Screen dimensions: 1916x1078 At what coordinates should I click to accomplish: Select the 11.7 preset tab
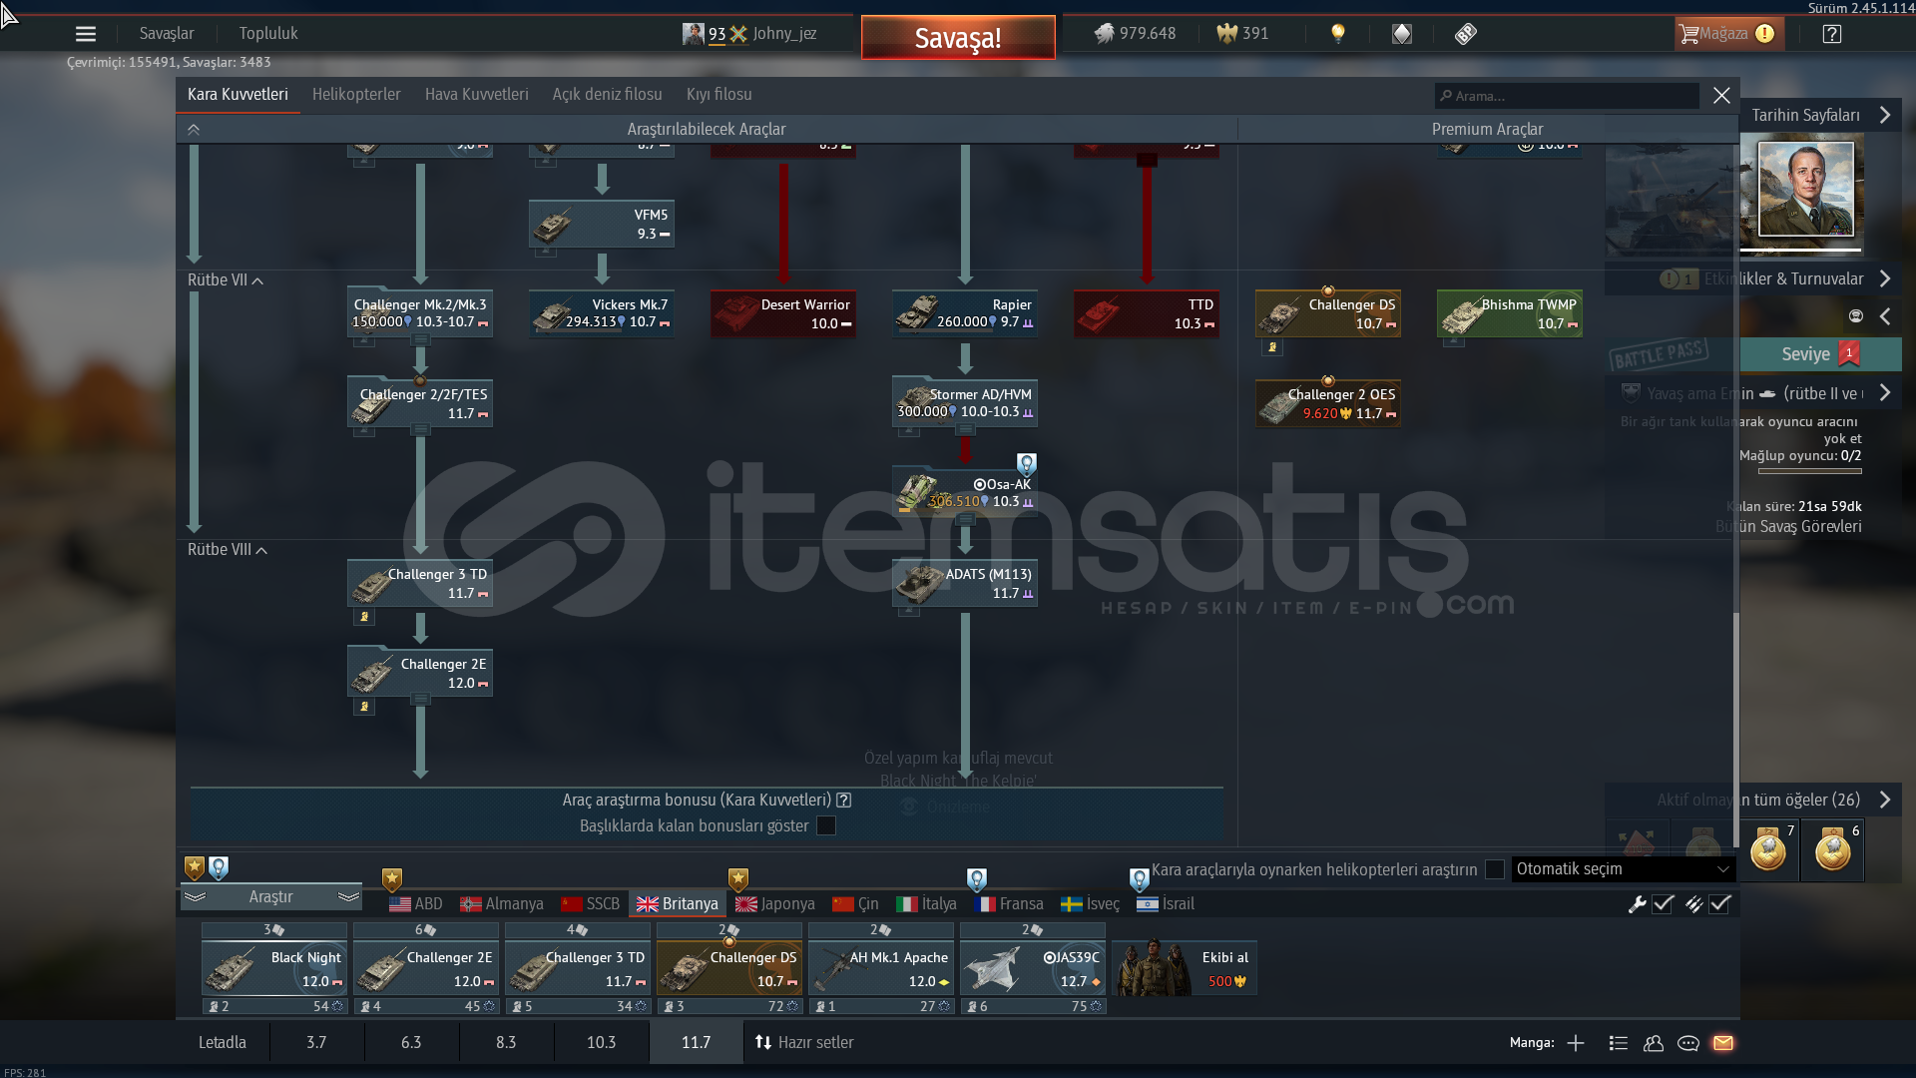click(696, 1042)
